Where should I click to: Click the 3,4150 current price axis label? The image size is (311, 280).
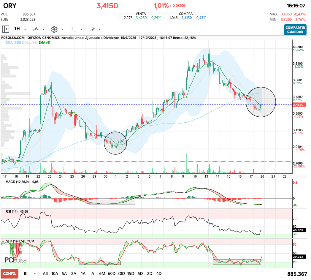(x=298, y=105)
